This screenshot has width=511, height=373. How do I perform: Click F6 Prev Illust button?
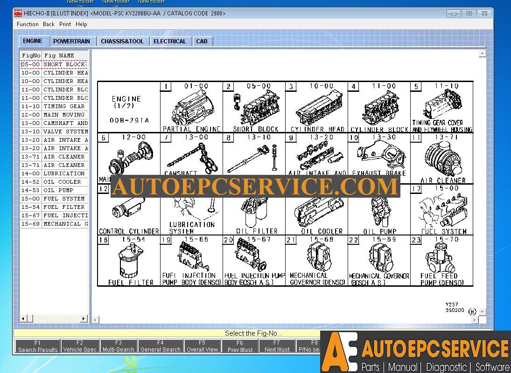click(240, 346)
